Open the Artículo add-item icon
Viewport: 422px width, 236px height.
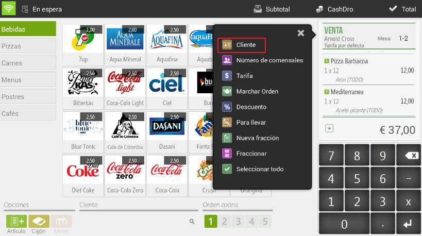(16, 222)
